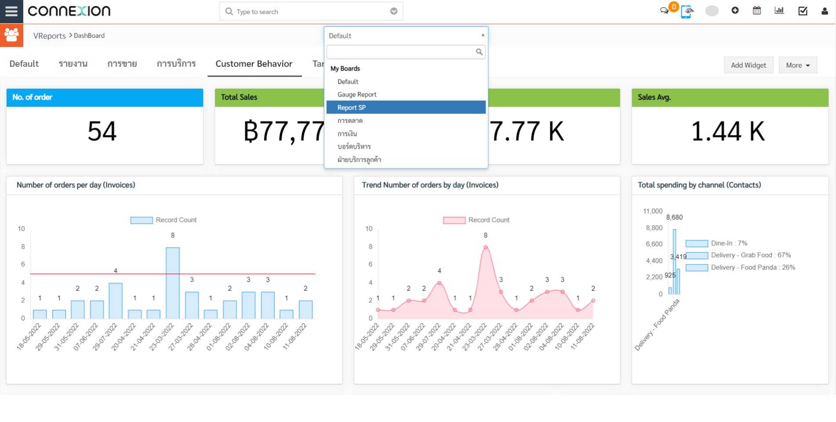Go to VReports breadcrumb link

pos(49,36)
